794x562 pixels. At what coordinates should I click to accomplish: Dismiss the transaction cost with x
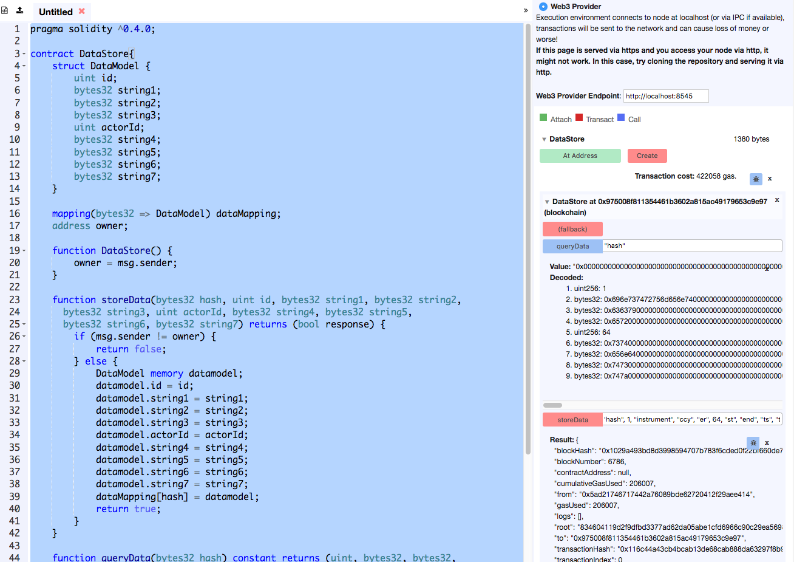coord(770,179)
